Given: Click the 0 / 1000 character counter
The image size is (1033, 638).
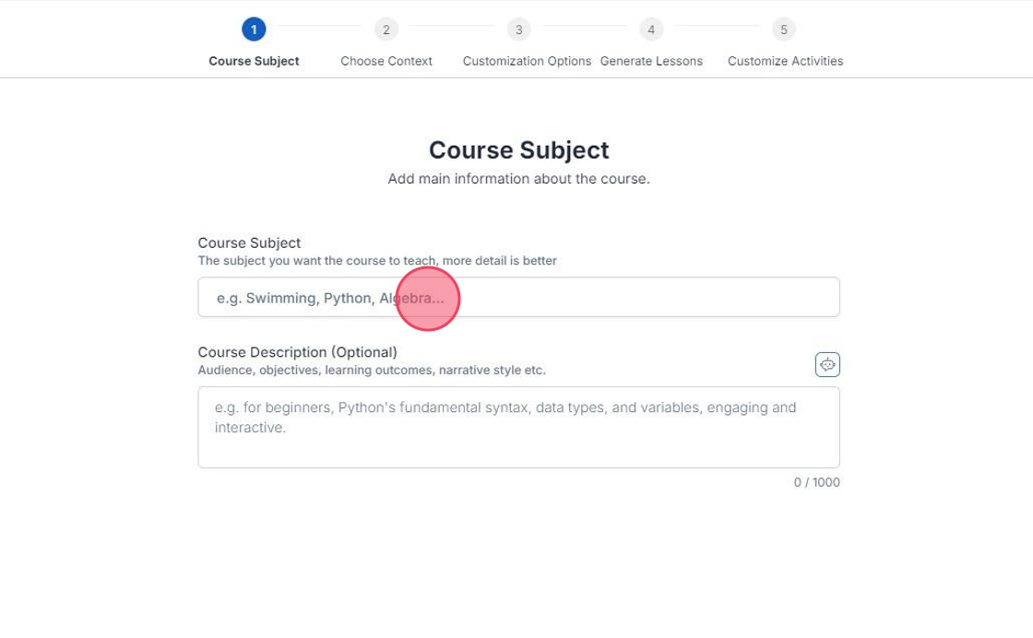Looking at the screenshot, I should (816, 482).
